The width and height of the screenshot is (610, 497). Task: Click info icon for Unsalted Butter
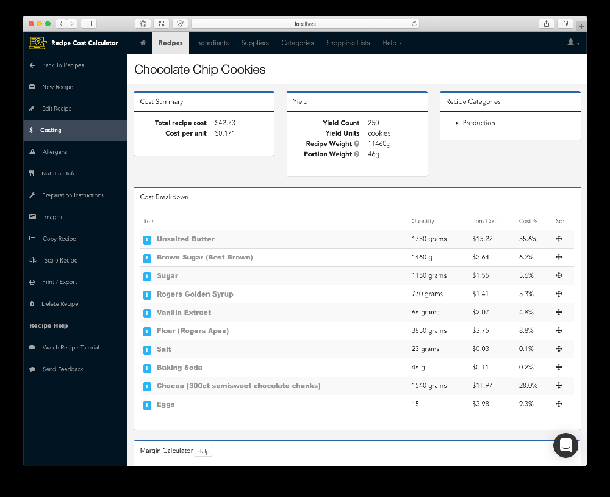(147, 239)
